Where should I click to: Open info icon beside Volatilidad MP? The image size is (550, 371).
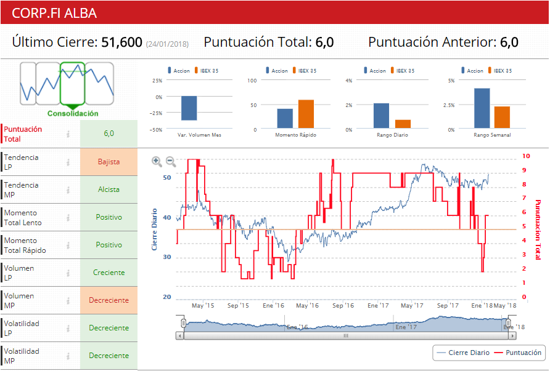coord(68,356)
